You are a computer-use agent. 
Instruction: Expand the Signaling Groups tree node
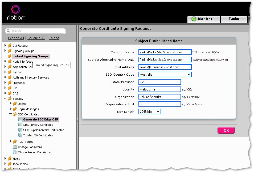click(x=5, y=51)
